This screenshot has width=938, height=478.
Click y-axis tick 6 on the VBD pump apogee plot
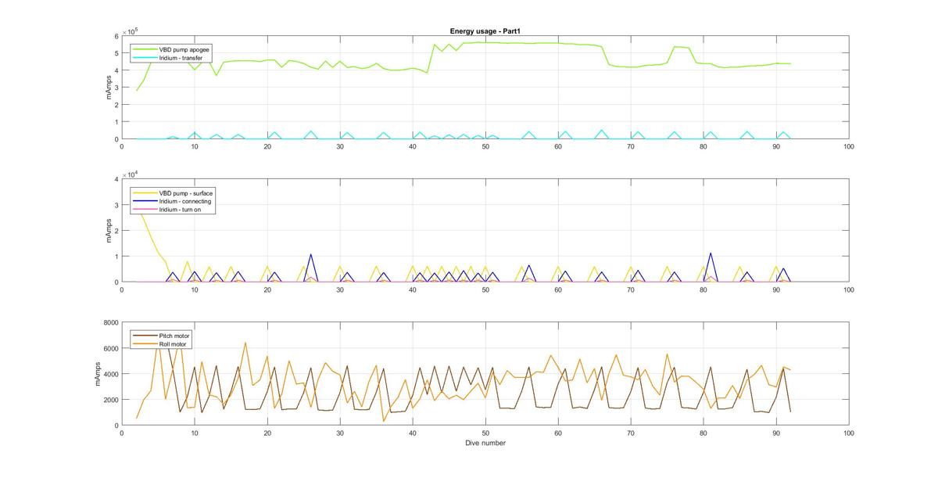pos(115,36)
